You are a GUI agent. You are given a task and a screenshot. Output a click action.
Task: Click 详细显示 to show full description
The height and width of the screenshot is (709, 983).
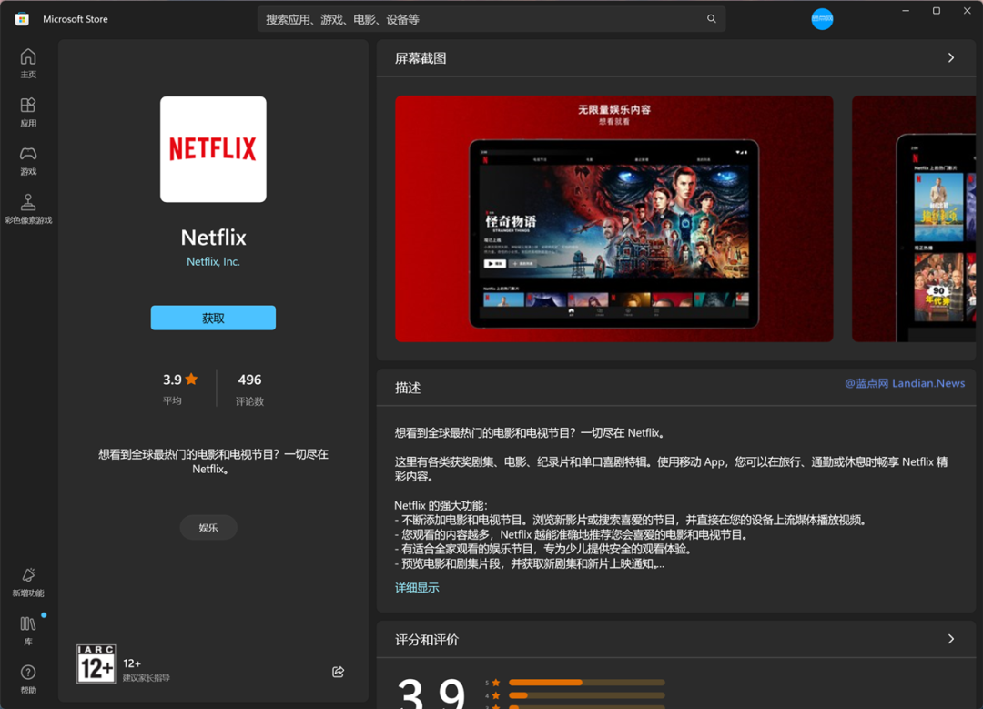pyautogui.click(x=417, y=587)
